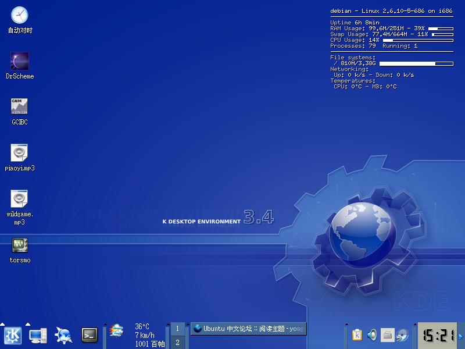Switch to virtual desktop 1 in pager
Viewport: 465px width, 349px height.
(x=178, y=329)
